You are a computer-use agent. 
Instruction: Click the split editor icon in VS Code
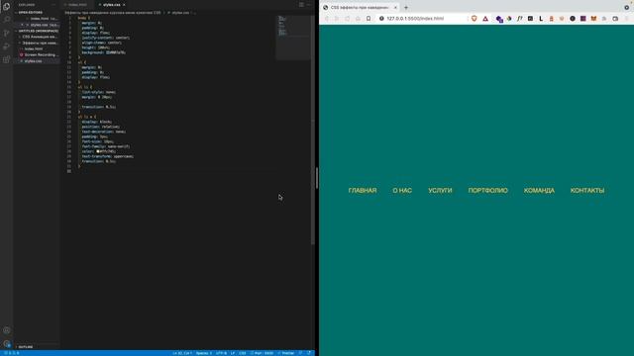click(301, 4)
